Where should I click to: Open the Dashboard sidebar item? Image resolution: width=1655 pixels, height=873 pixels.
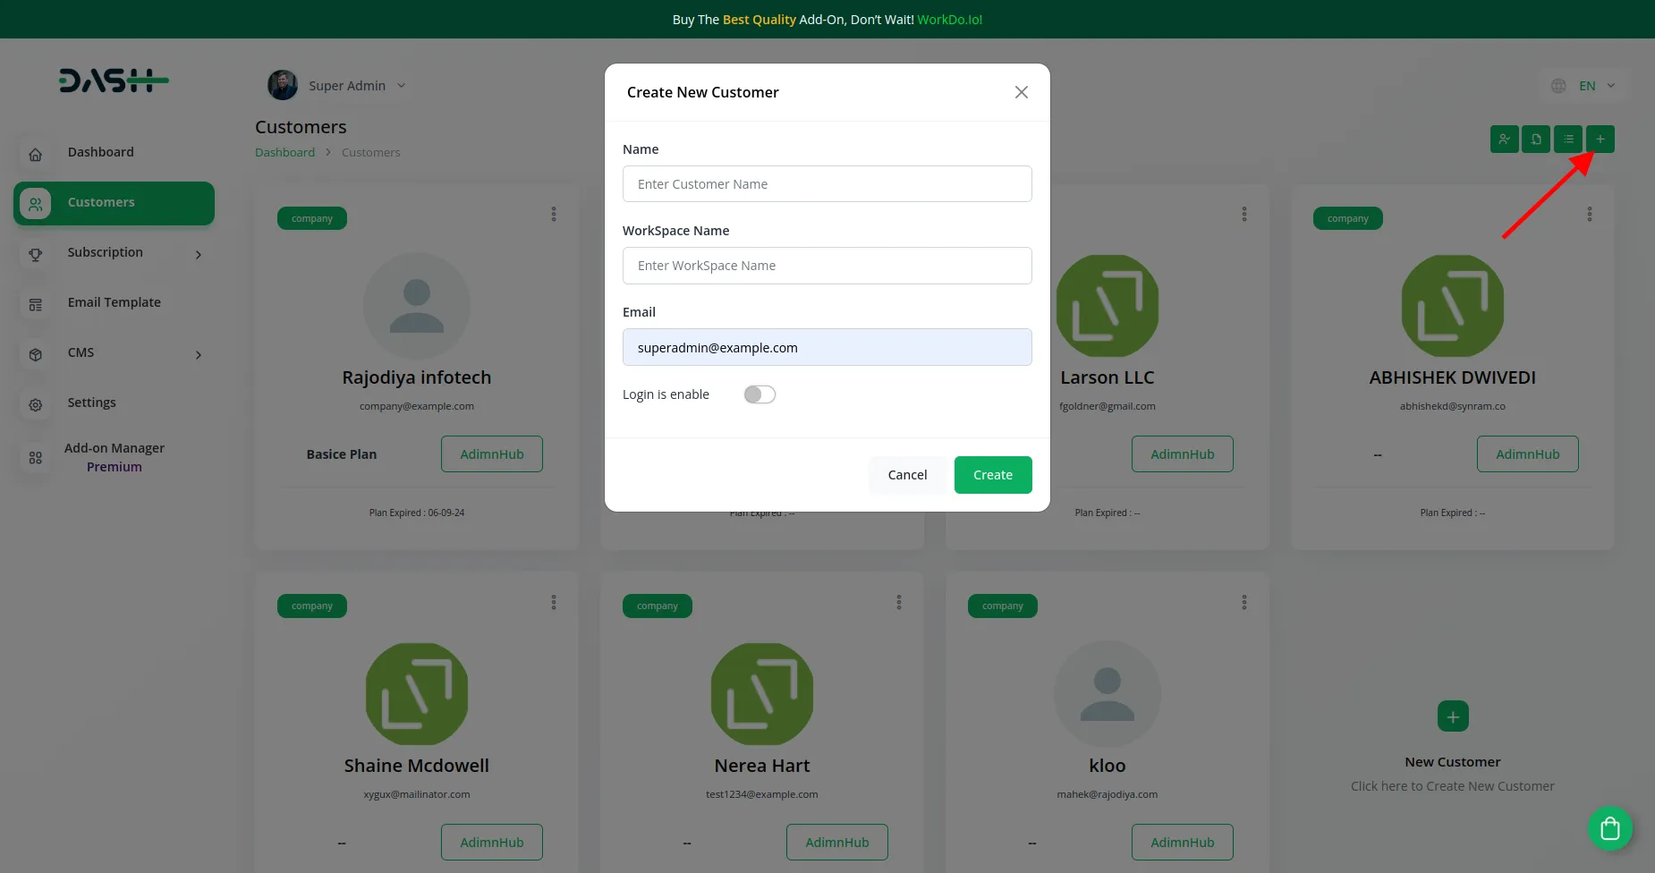[100, 152]
